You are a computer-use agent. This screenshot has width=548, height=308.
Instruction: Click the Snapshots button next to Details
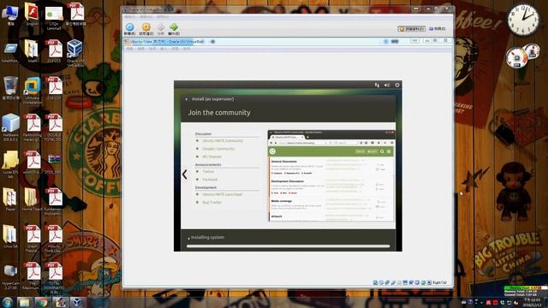click(437, 28)
